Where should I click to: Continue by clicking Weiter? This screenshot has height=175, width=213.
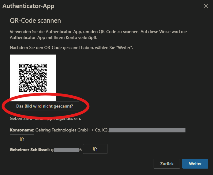[195, 164]
